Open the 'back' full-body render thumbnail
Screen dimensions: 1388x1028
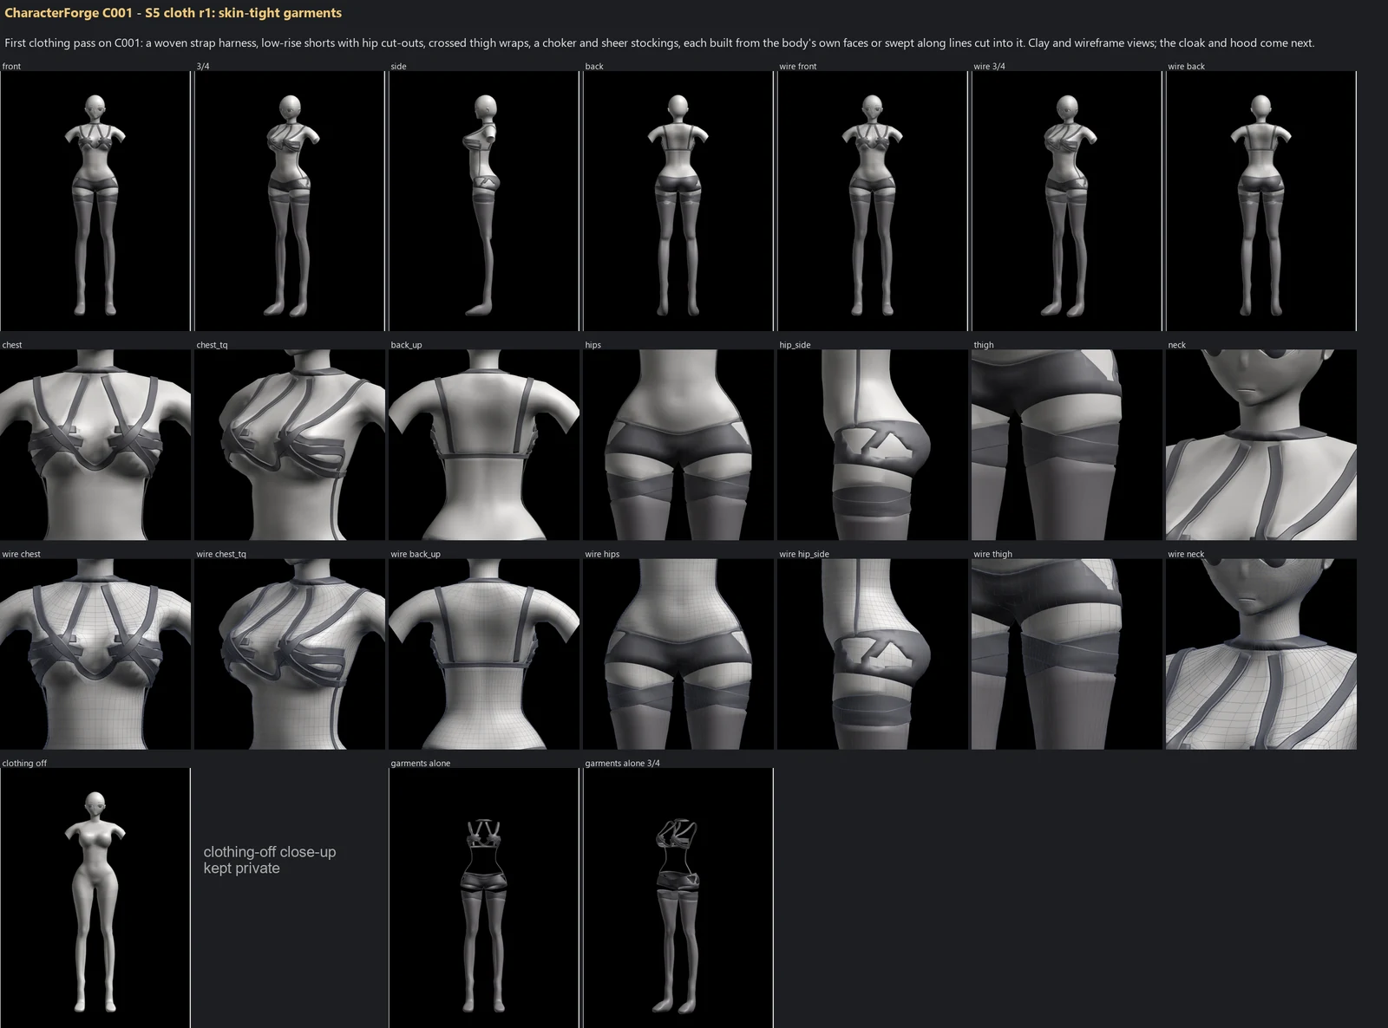pos(678,201)
